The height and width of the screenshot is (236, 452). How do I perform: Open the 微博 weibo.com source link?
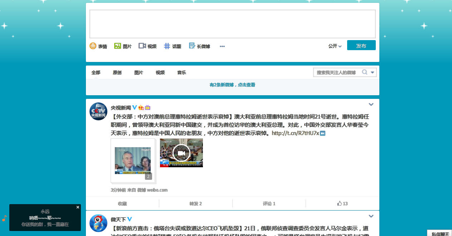point(153,190)
